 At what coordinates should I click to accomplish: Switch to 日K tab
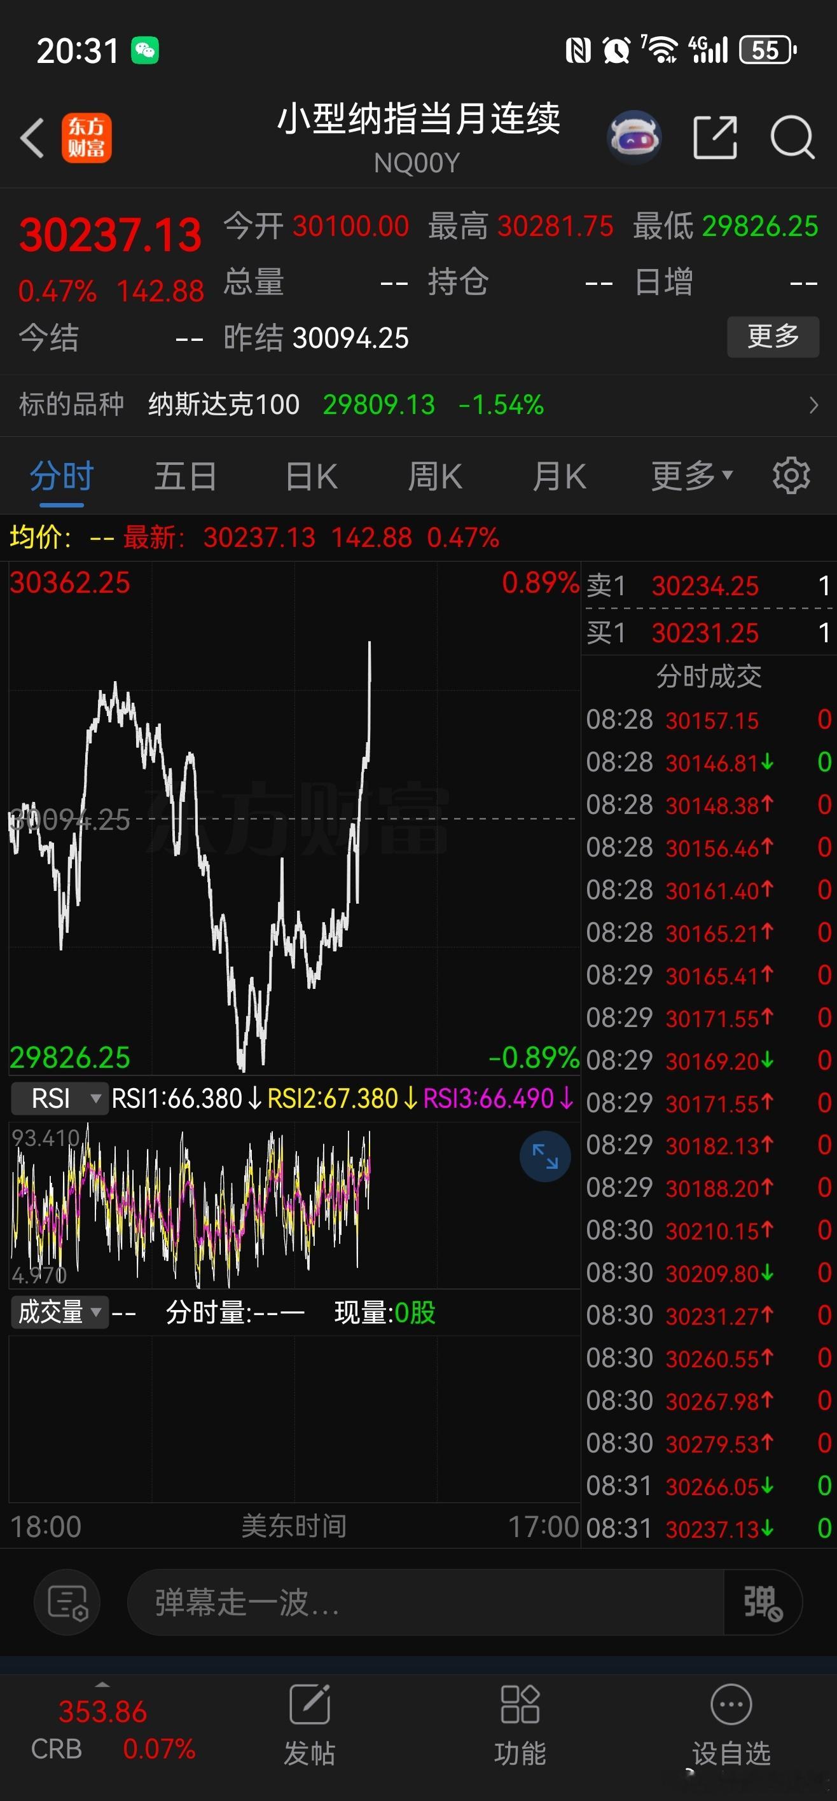tap(312, 477)
